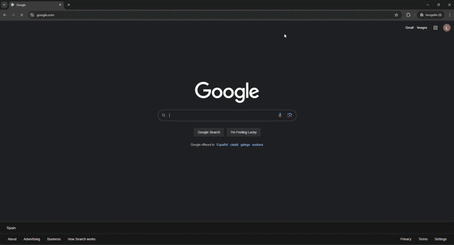This screenshot has width=454, height=245.
Task: Open How Search works link
Action: (82, 239)
